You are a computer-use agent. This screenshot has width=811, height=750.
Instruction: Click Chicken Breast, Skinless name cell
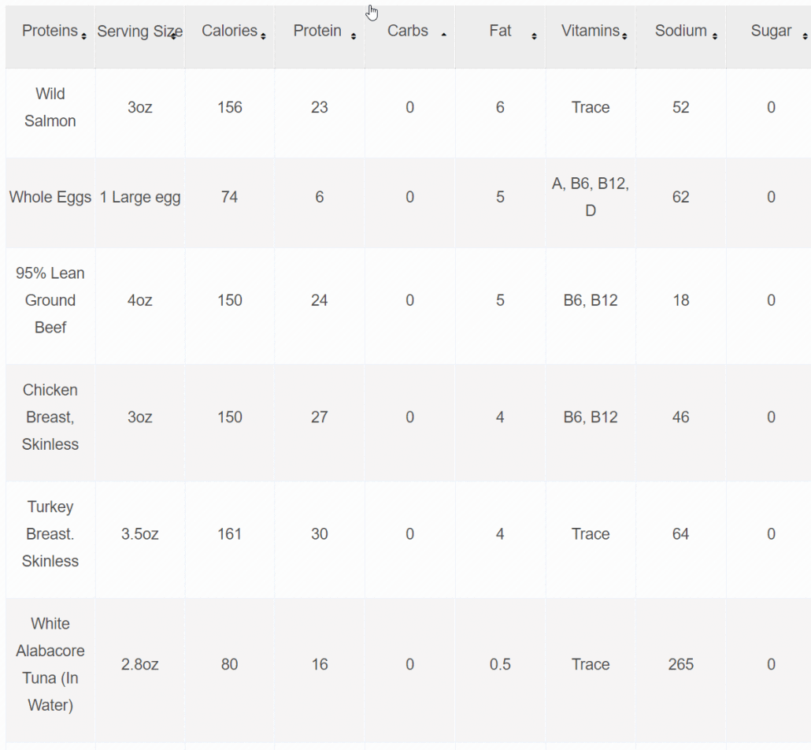[50, 418]
